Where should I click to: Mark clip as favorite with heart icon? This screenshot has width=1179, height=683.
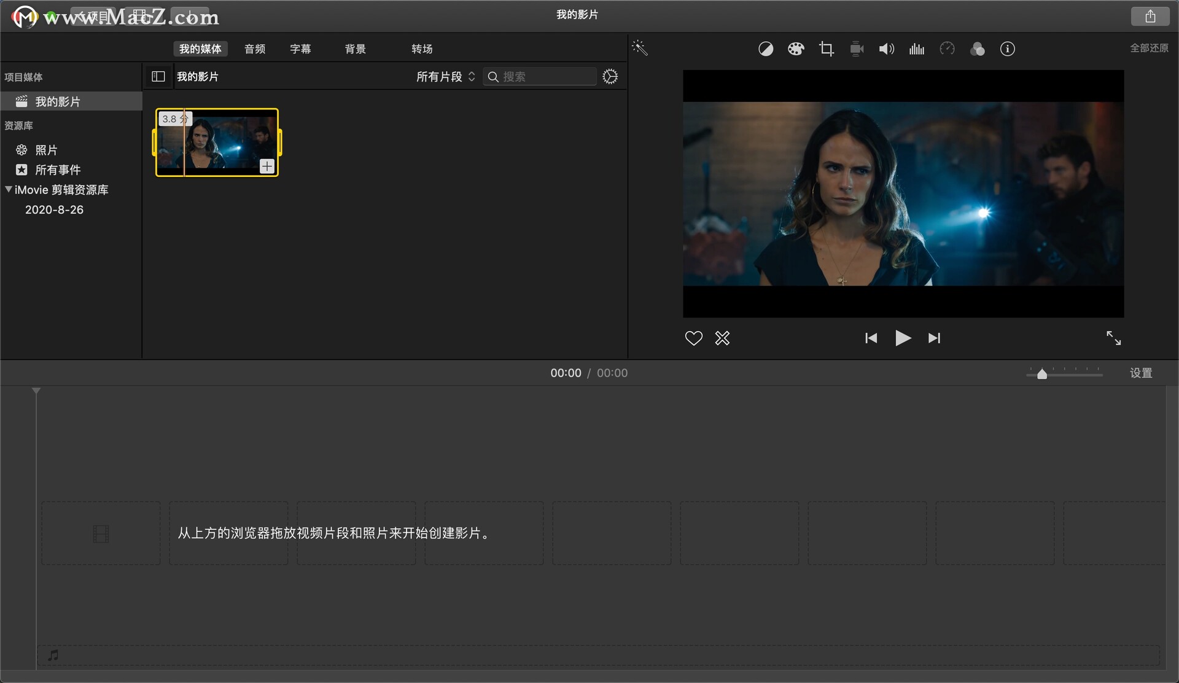pyautogui.click(x=693, y=338)
